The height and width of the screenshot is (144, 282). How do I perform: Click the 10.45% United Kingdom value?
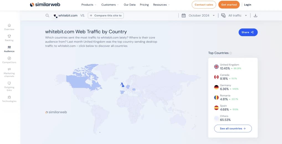pyautogui.click(x=225, y=68)
